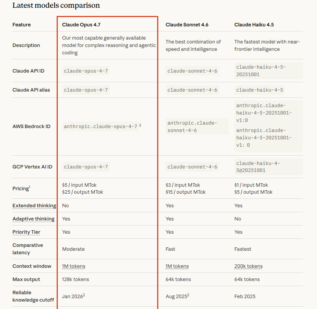Click the claude-opus-4-7 GCP Vertex AI ID code
317x309 pixels.
pyautogui.click(x=86, y=167)
